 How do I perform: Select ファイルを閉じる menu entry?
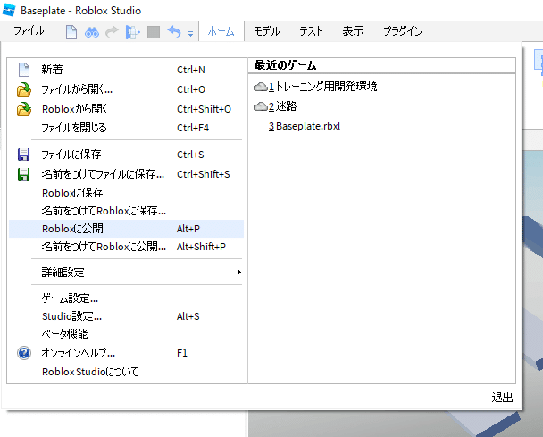[127, 128]
